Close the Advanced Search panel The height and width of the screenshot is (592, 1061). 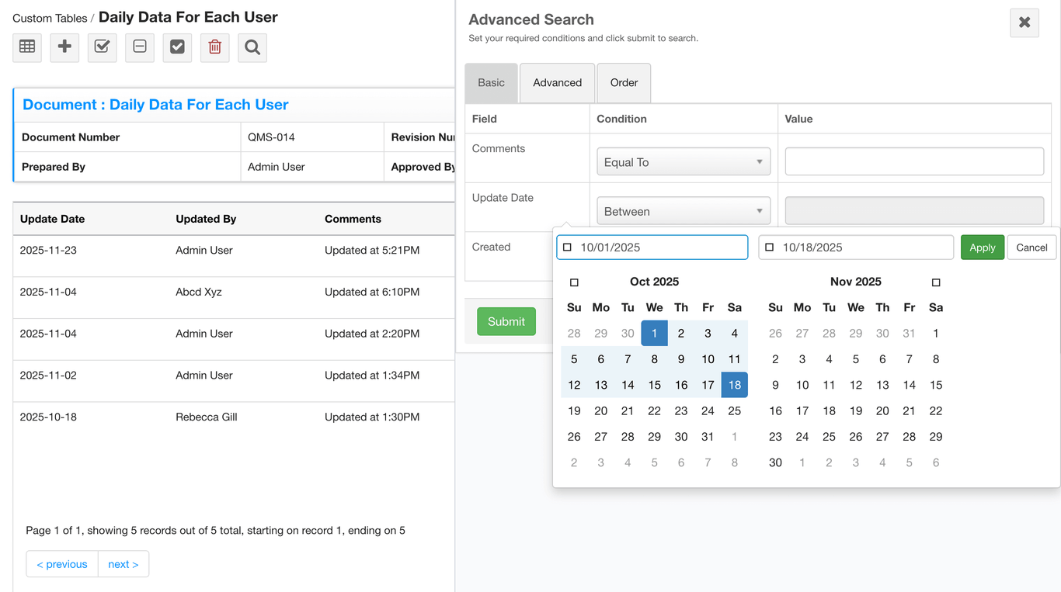(1024, 23)
